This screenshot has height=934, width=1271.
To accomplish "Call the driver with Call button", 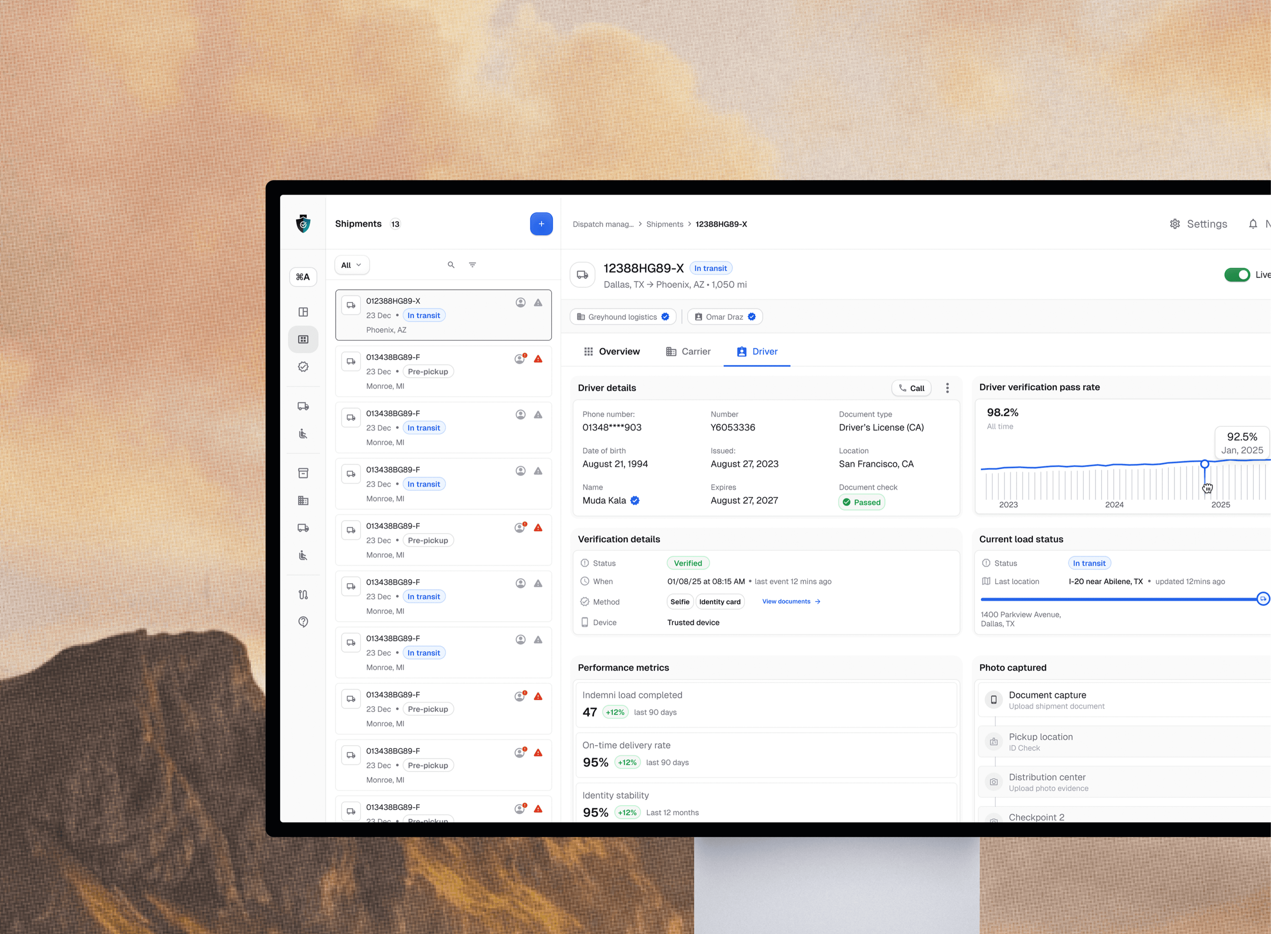I will coord(912,388).
